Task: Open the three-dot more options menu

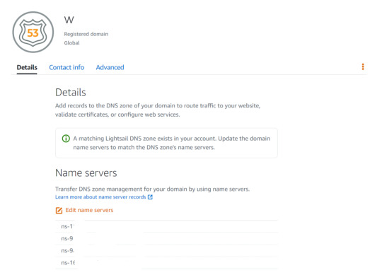Action: (x=363, y=66)
